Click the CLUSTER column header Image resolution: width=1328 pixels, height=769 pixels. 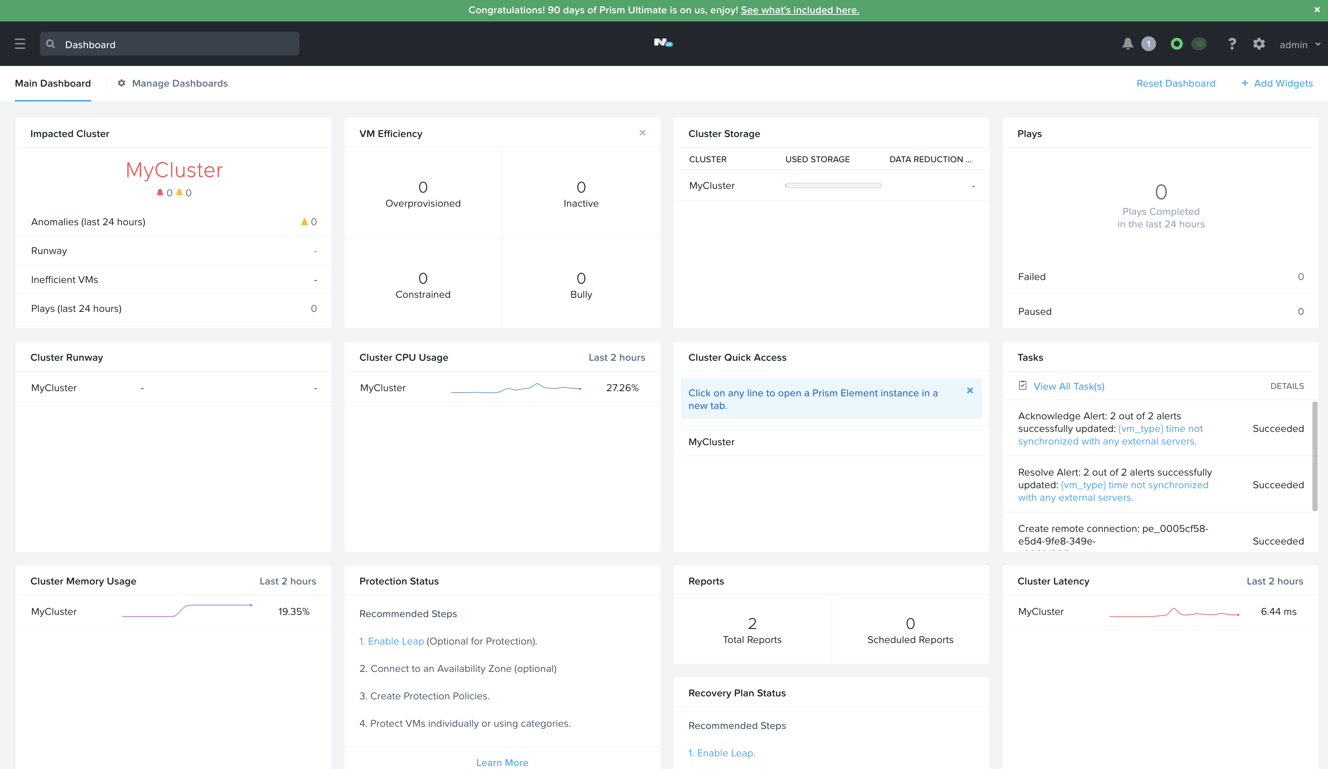pos(708,159)
